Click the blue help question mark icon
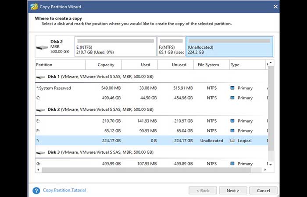The height and width of the screenshot is (197, 307). 36,190
